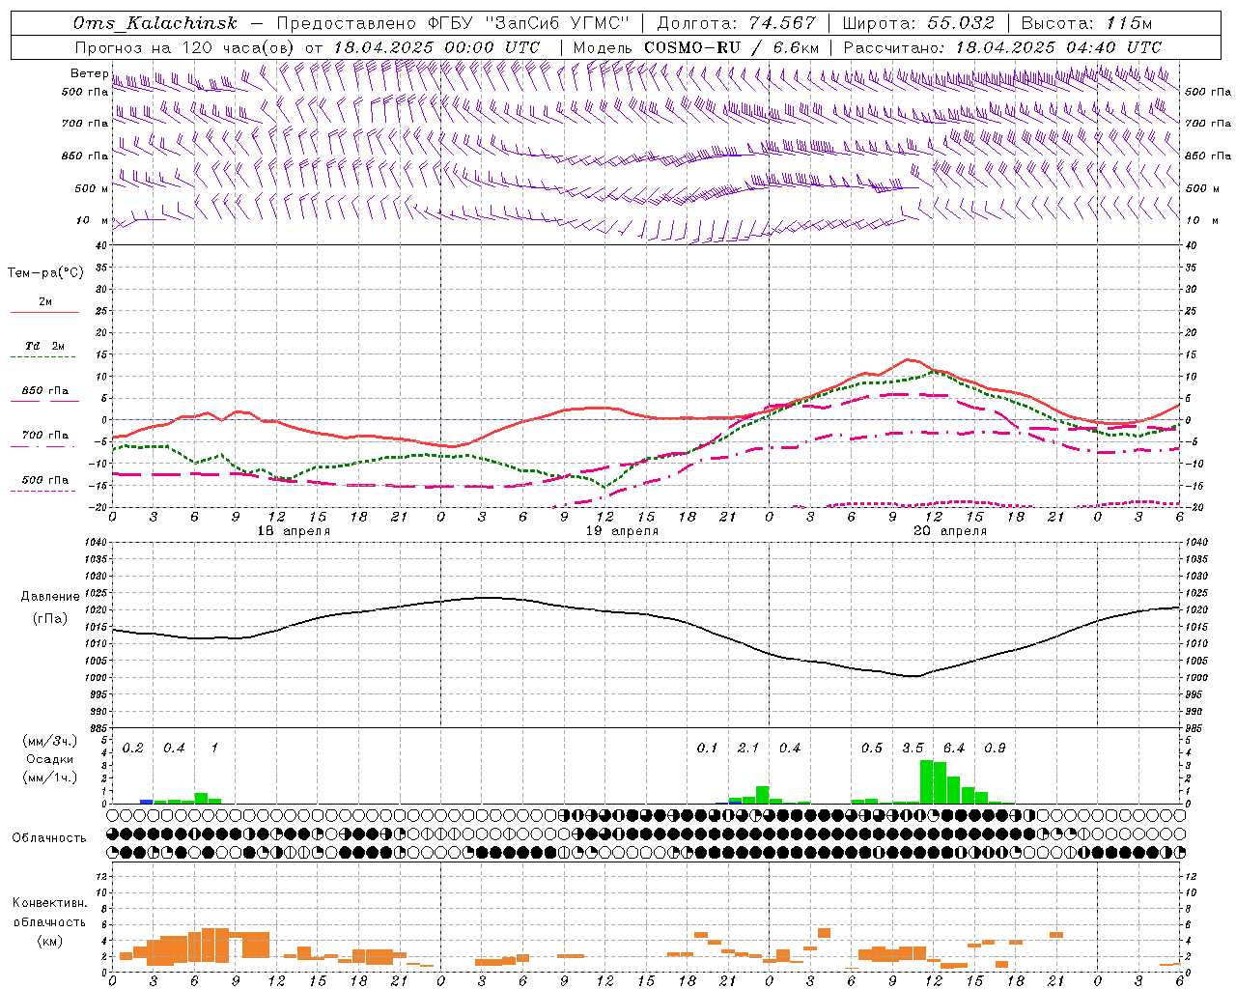The width and height of the screenshot is (1236, 989).
Task: Click 'Рассчитано: 18.04.2025 04:40 UTC' timestamp
Action: pos(1002,47)
